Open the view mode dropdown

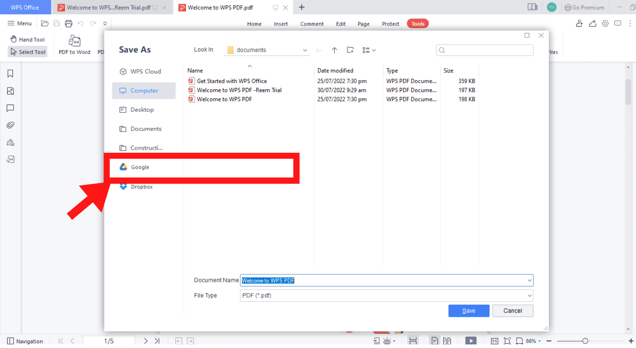pos(369,50)
